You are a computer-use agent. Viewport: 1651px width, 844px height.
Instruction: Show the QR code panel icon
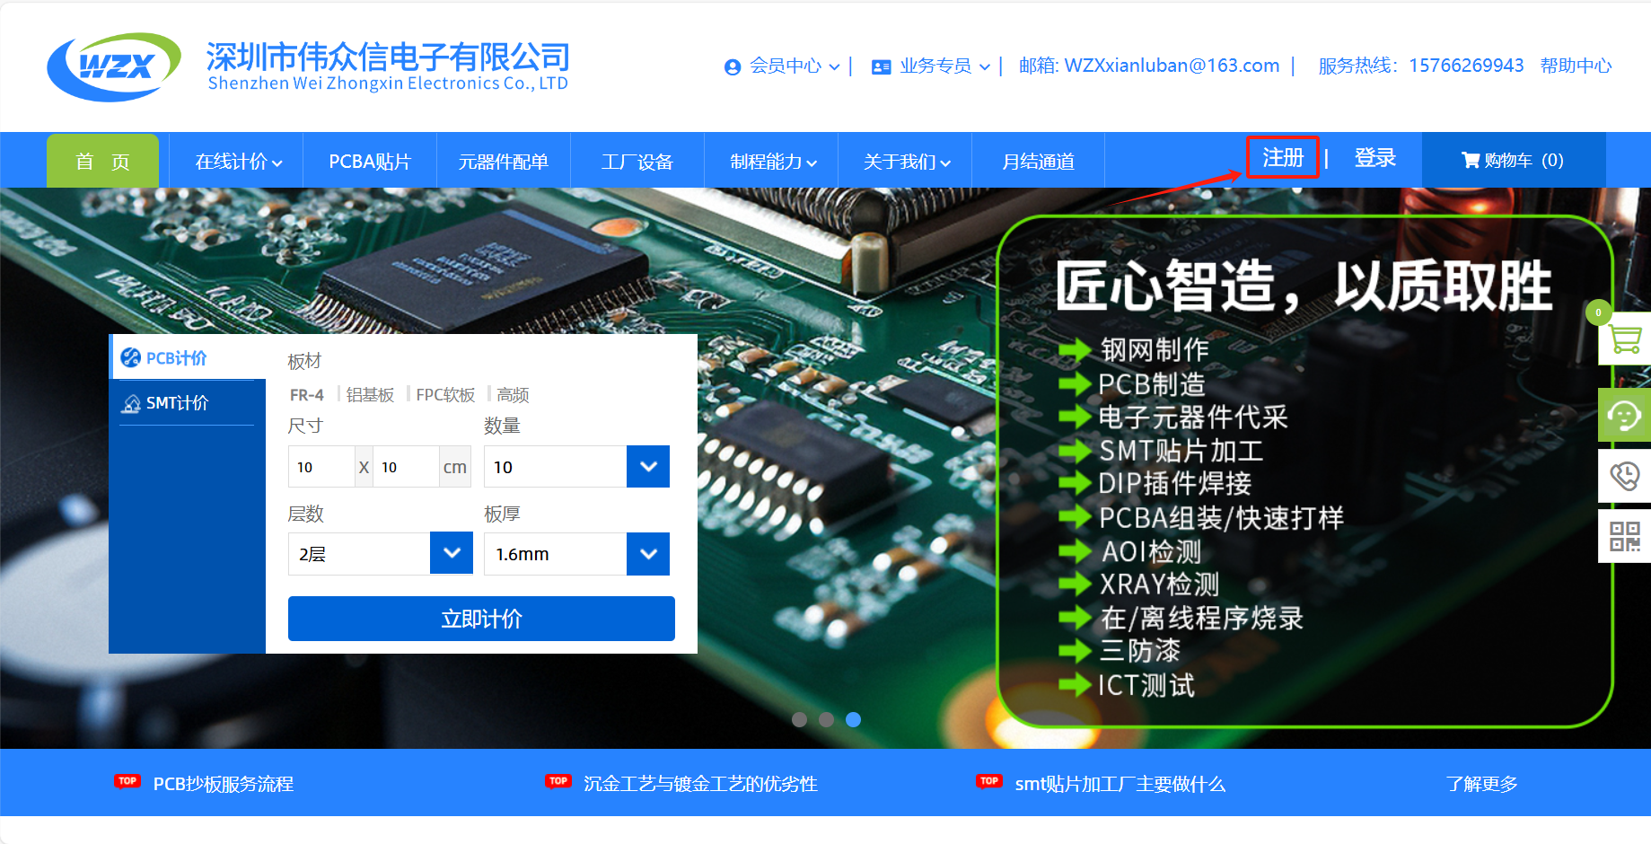pyautogui.click(x=1623, y=536)
